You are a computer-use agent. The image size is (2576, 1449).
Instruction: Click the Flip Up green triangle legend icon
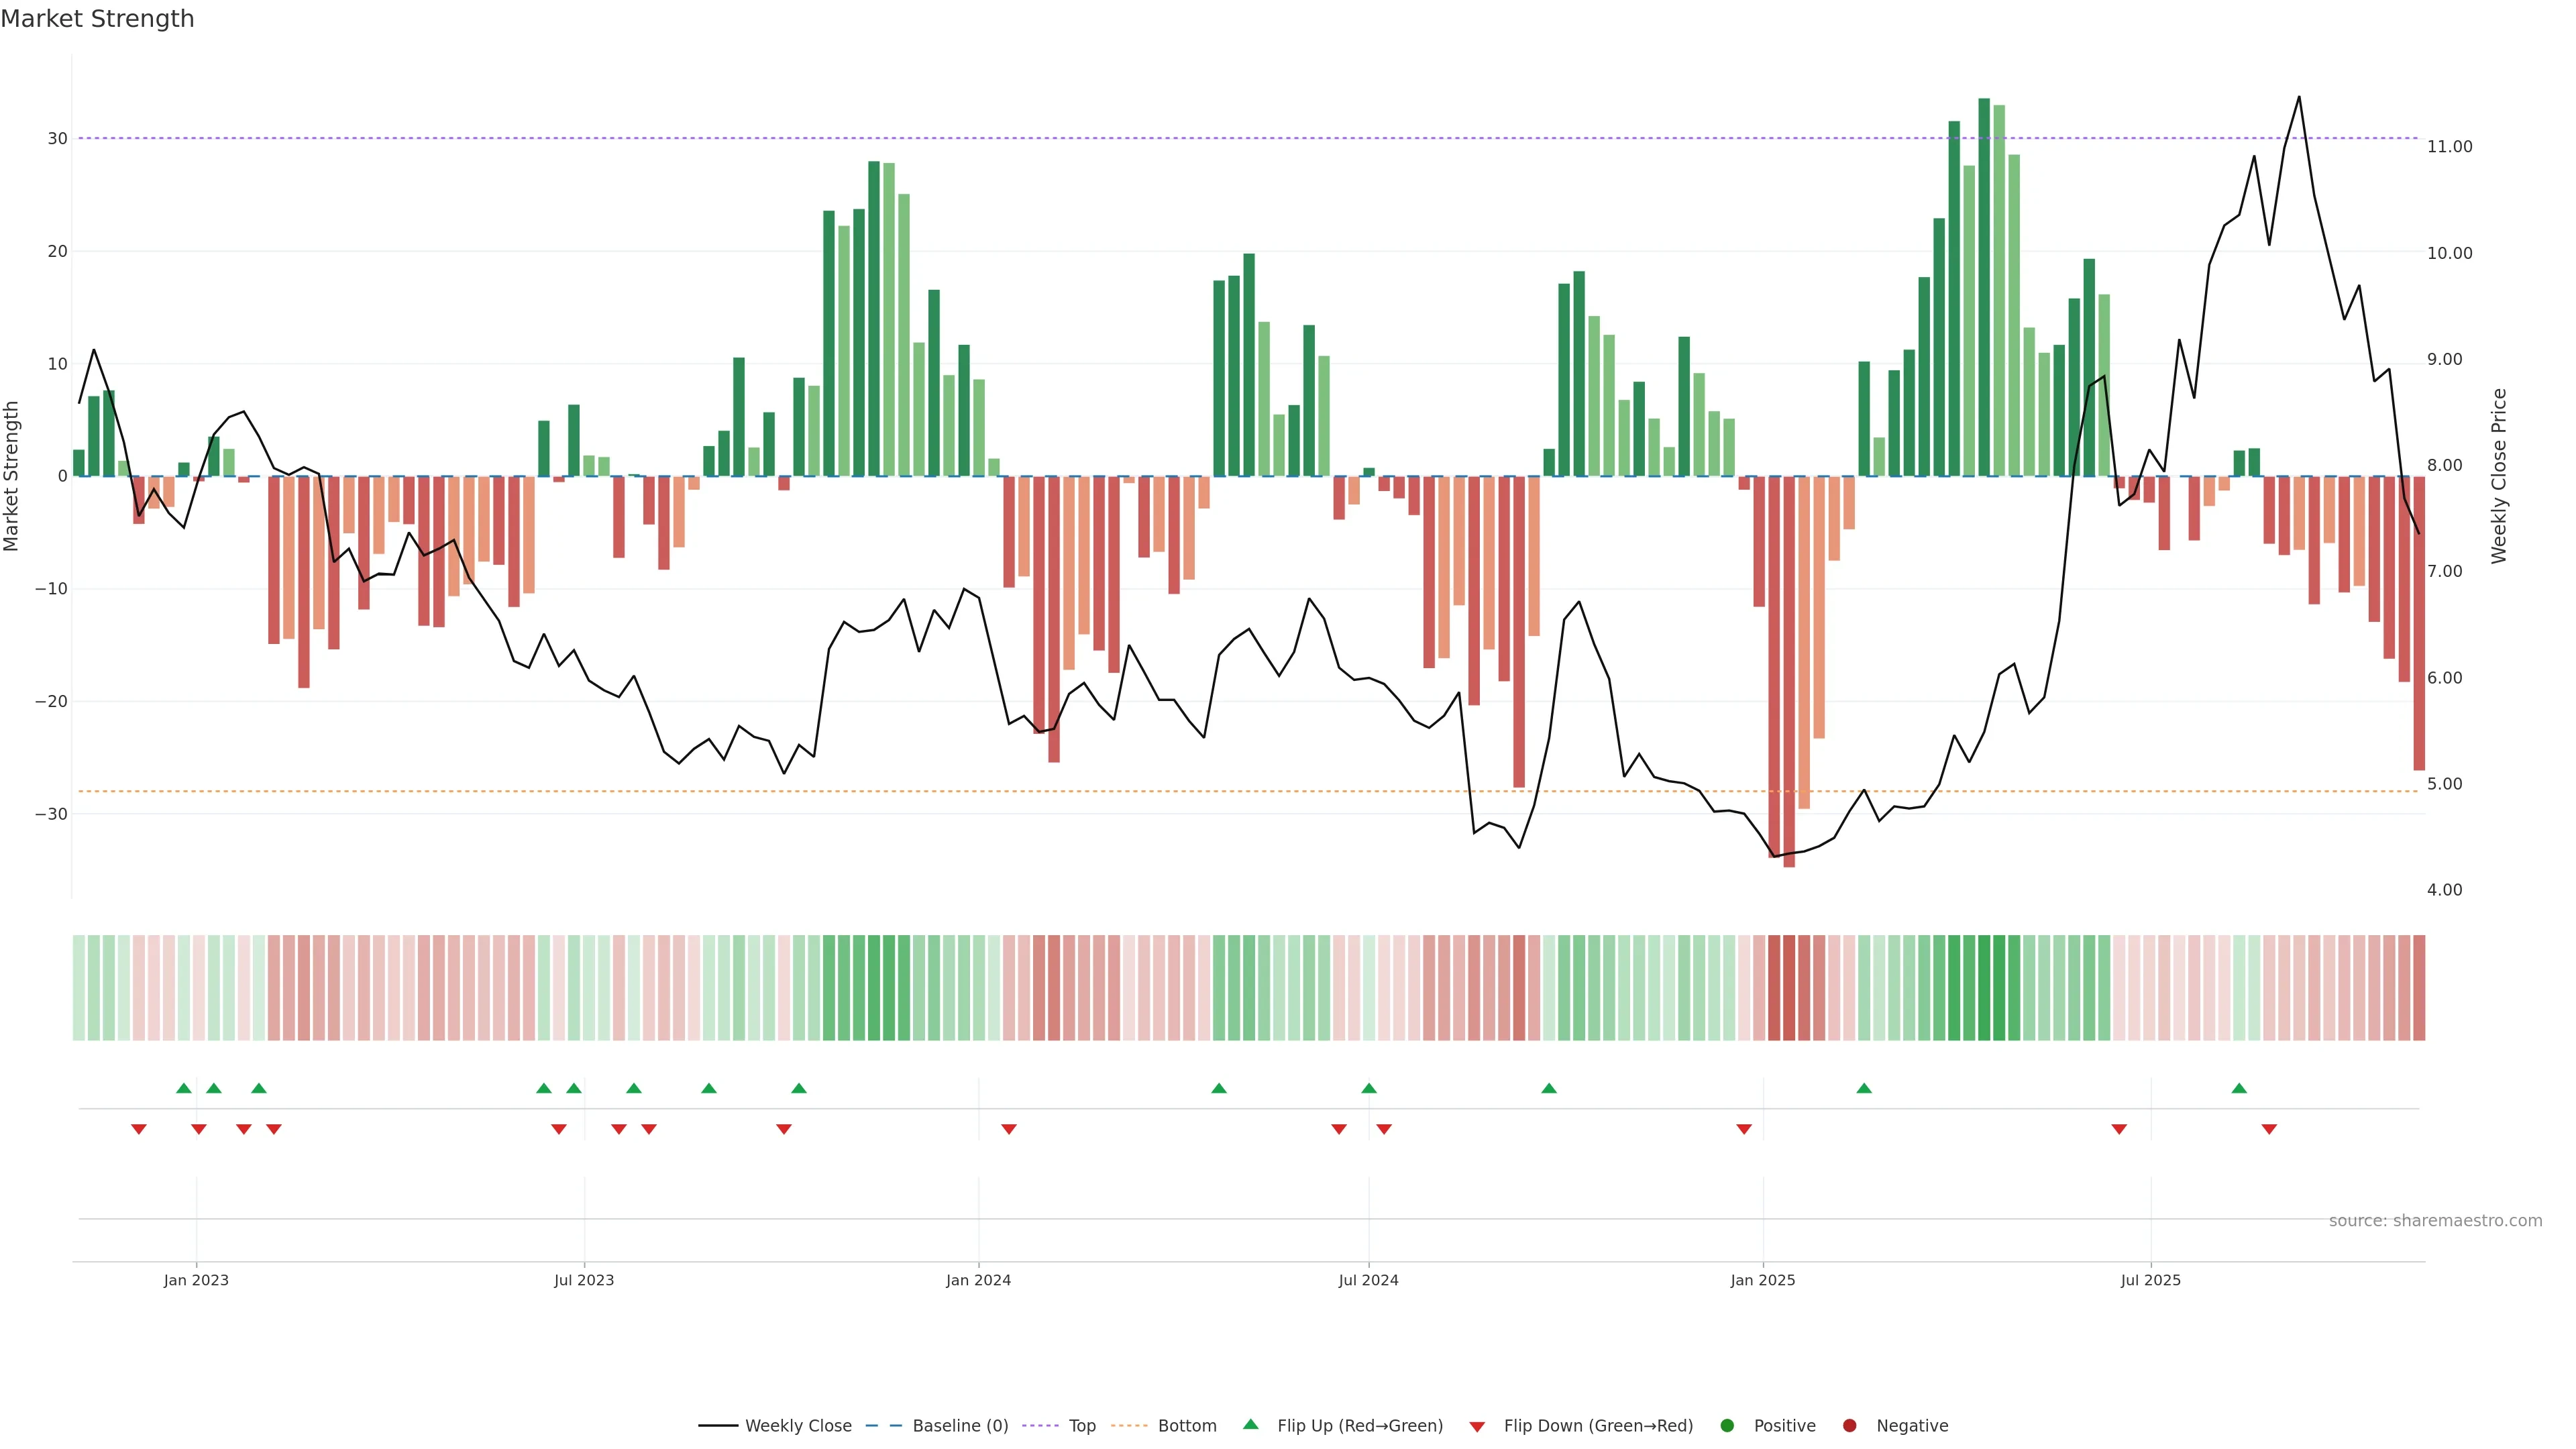[x=1250, y=1424]
